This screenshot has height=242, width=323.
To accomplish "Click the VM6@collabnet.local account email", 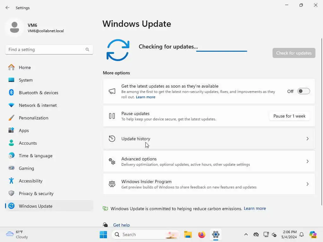I will pos(46,31).
